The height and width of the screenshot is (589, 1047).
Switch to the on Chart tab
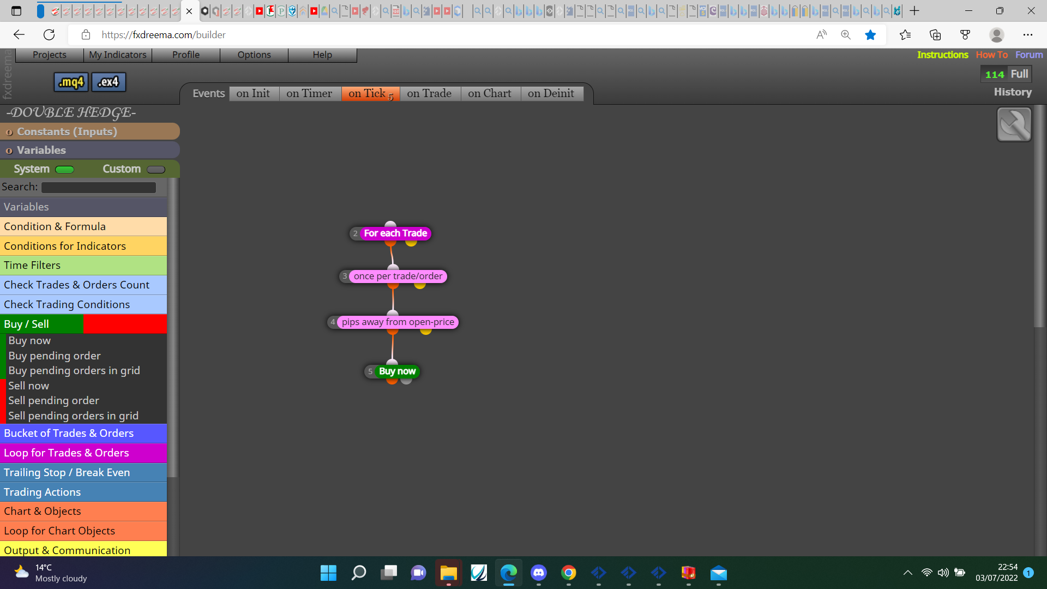(x=490, y=93)
